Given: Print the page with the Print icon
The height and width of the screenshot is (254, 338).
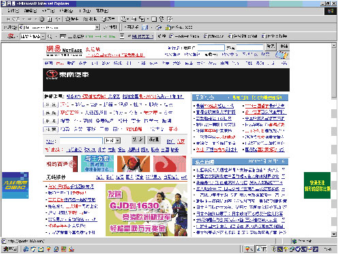Looking at the screenshot, I should pyautogui.click(x=134, y=19).
